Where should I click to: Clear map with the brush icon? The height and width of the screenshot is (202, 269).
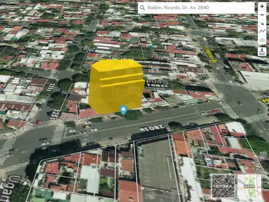tap(262, 52)
